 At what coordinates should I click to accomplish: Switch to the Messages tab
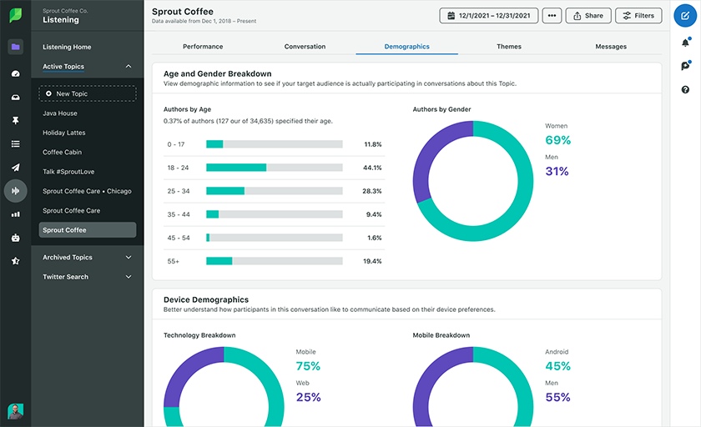[x=611, y=47]
